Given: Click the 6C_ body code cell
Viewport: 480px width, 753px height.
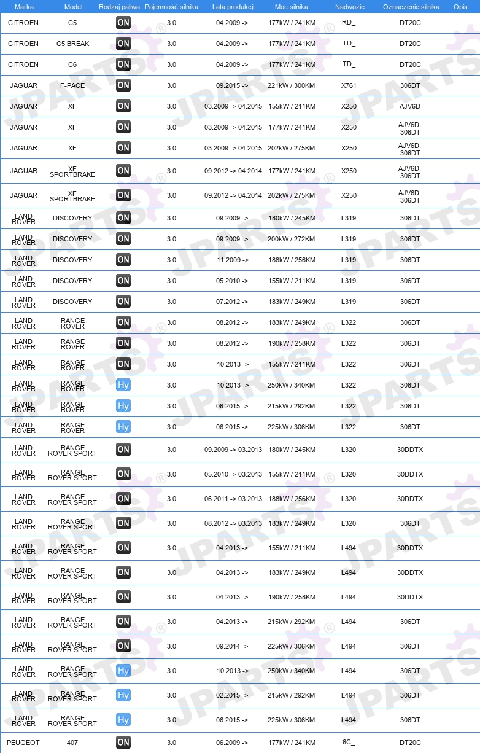Looking at the screenshot, I should 349,743.
